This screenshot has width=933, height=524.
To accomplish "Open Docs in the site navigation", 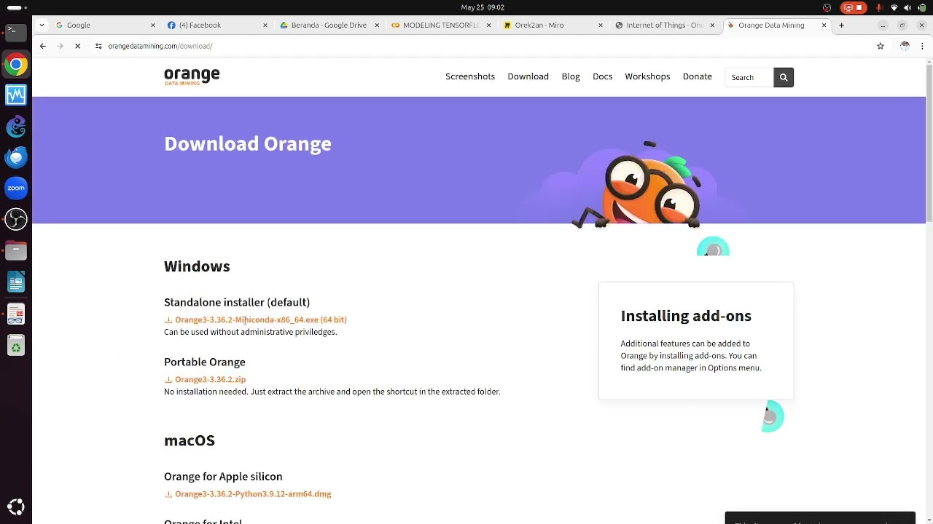I will 602,76.
